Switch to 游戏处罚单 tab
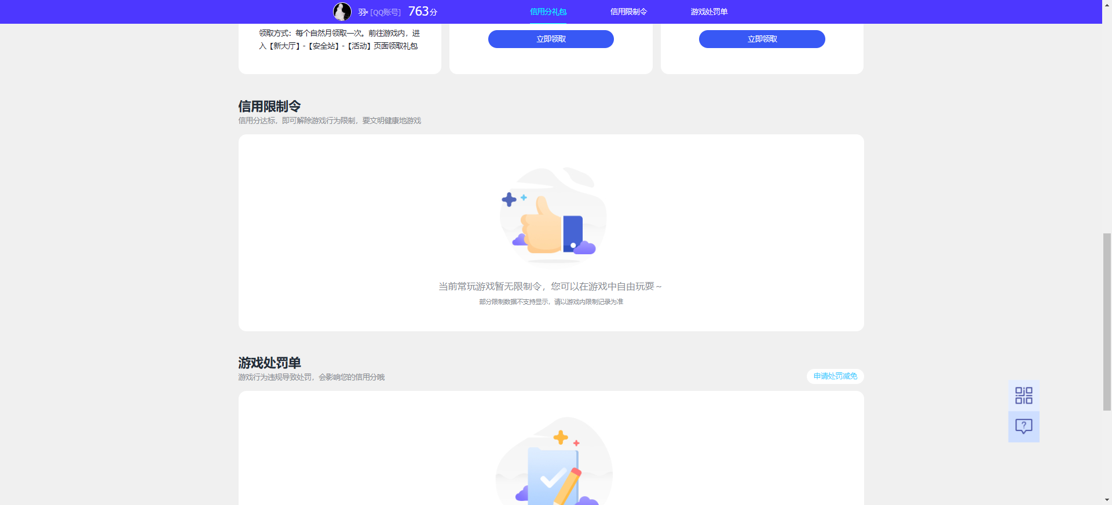Image resolution: width=1112 pixels, height=505 pixels. (709, 12)
